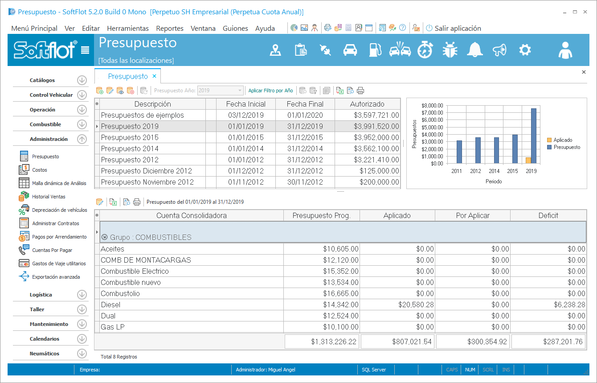Open the Herramientas menu
This screenshot has height=383, width=597.
click(x=128, y=28)
